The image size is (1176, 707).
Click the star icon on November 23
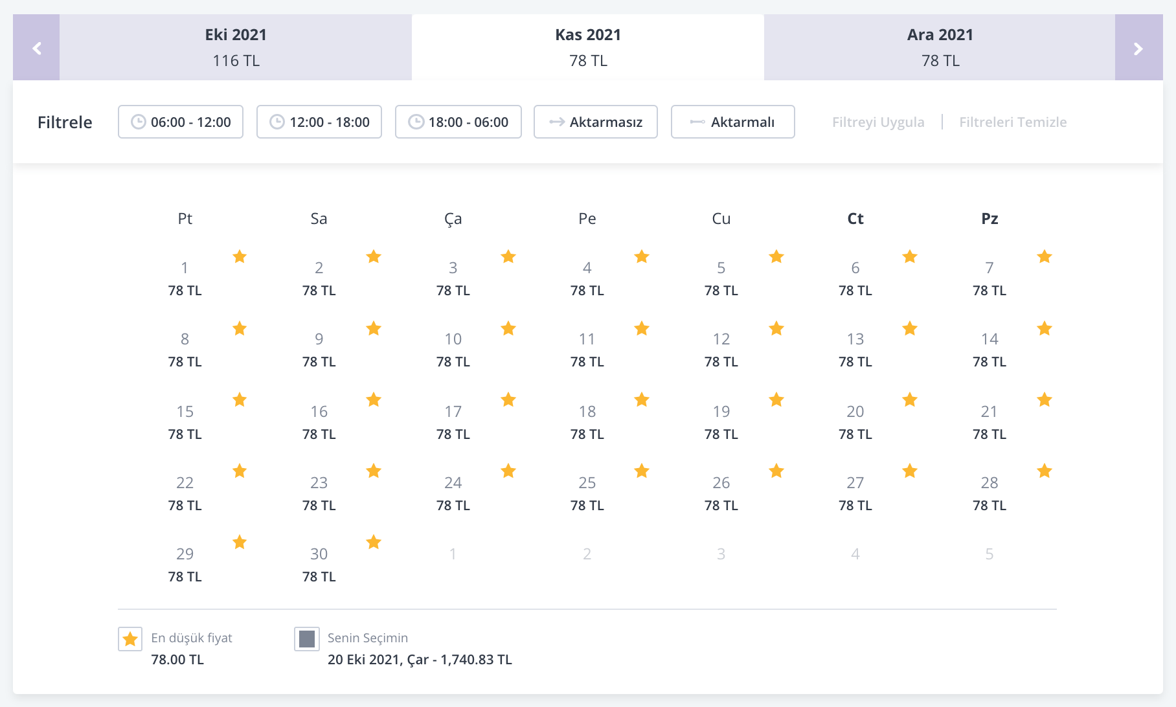coord(374,471)
